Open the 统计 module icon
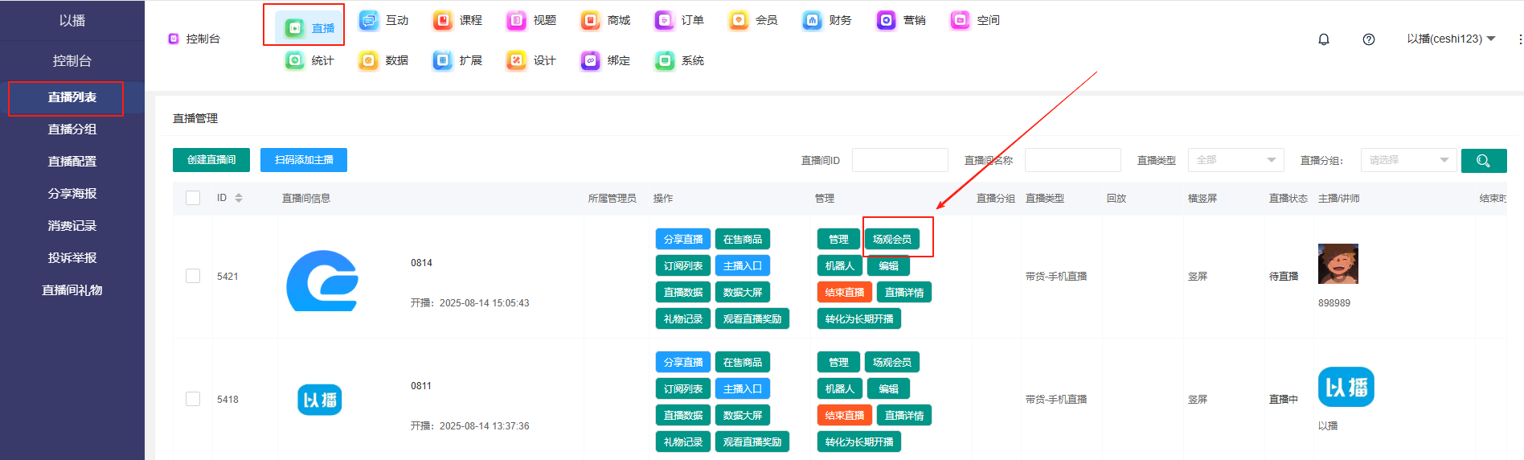The width and height of the screenshot is (1524, 460). pos(295,60)
